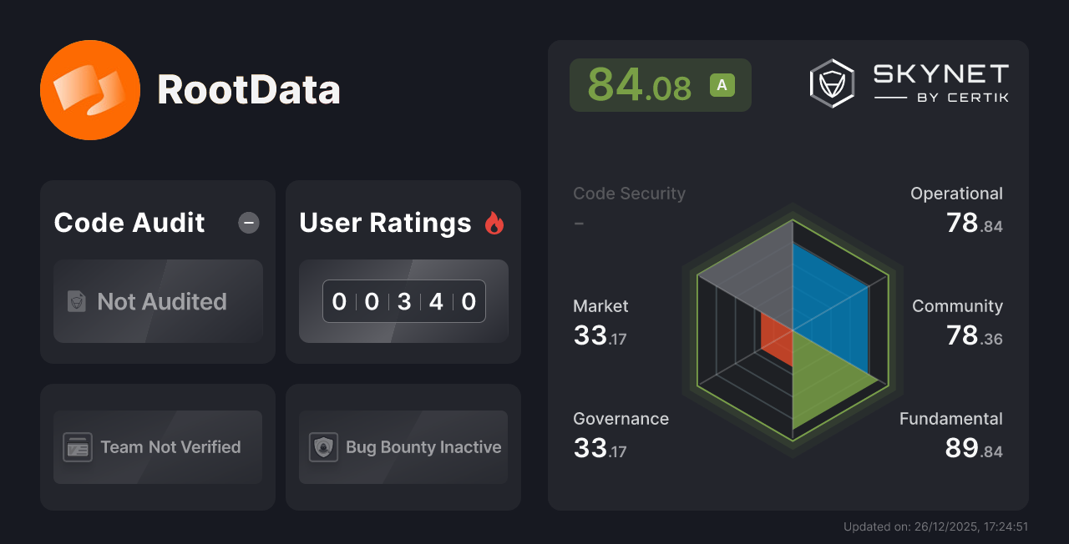Select the shield icon beside Not Audited

coord(75,302)
